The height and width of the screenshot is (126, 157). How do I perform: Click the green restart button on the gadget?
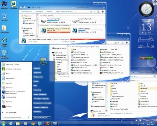(x=150, y=58)
